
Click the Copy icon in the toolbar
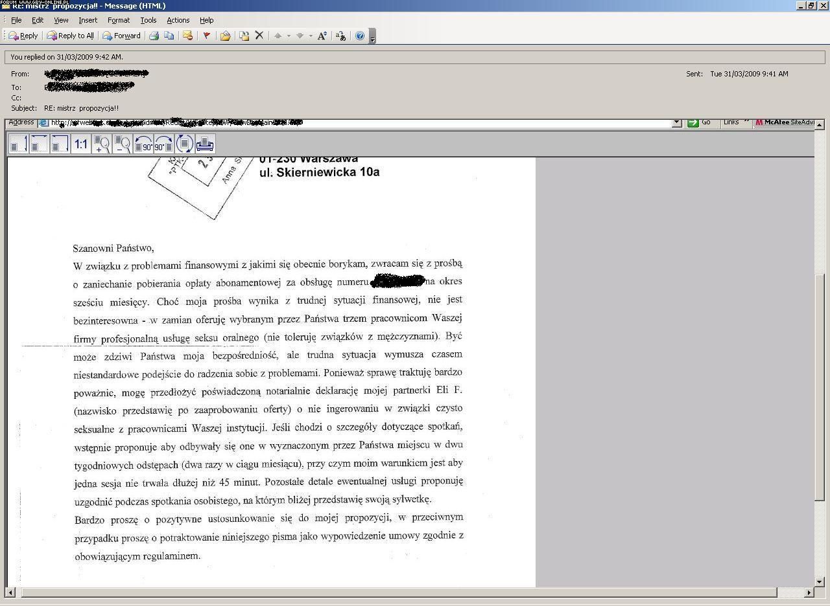tap(169, 36)
